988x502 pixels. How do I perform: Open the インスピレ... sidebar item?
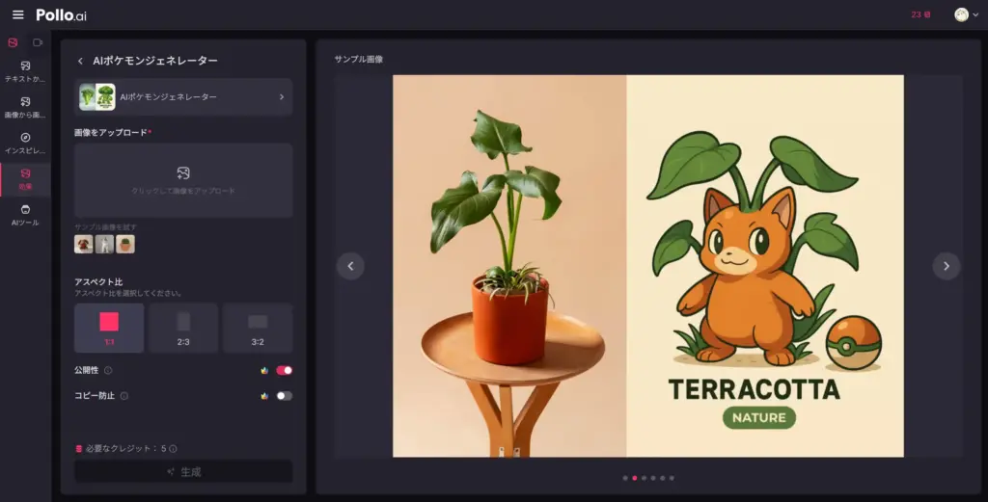click(25, 144)
